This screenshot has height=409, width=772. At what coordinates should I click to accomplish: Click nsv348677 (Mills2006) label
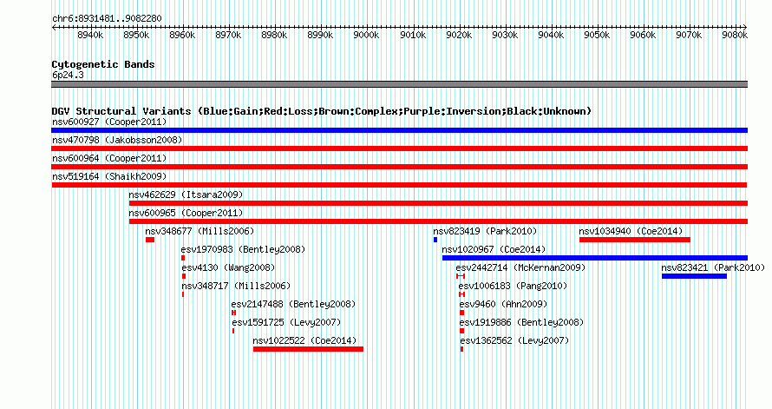point(200,231)
